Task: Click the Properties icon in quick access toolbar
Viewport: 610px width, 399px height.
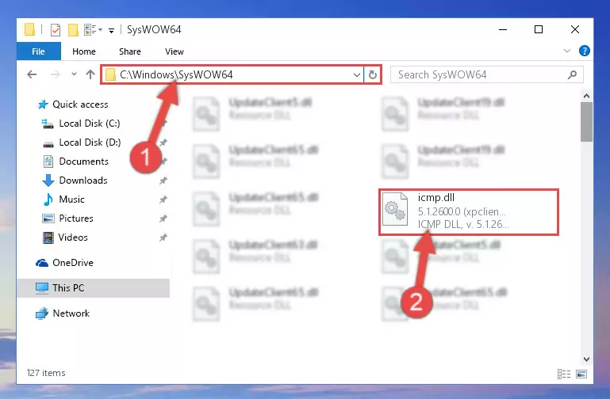Action: (x=56, y=29)
